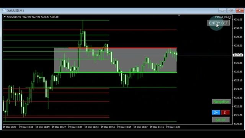Click the 19 Dec 11:15 time label
The width and height of the screenshot is (245, 138).
coord(157,127)
